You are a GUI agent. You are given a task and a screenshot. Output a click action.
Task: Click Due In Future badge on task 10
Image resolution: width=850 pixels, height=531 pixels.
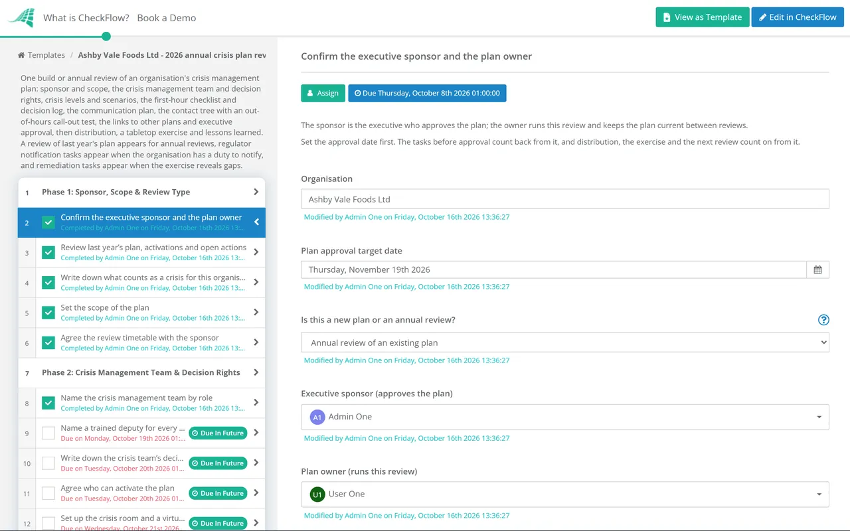[x=218, y=463]
